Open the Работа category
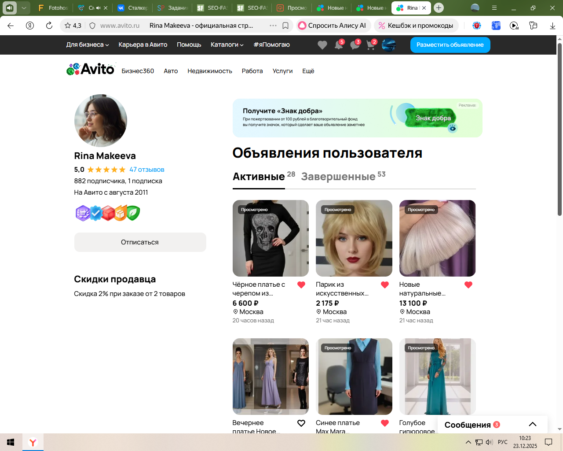The width and height of the screenshot is (563, 451). [252, 71]
